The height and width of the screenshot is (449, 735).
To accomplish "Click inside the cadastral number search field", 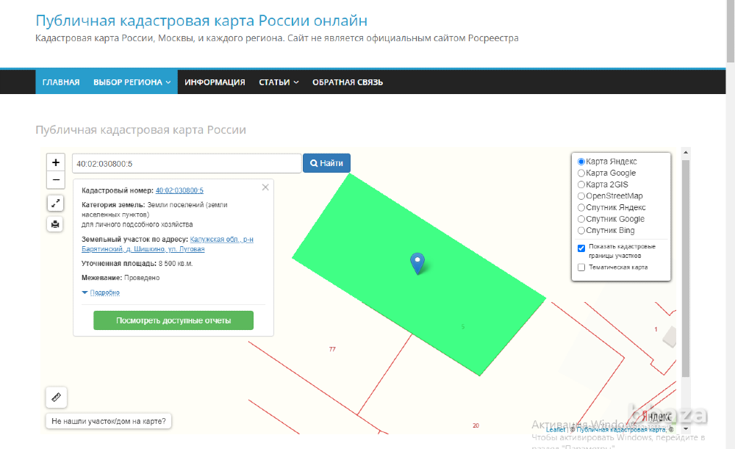I will pyautogui.click(x=184, y=162).
